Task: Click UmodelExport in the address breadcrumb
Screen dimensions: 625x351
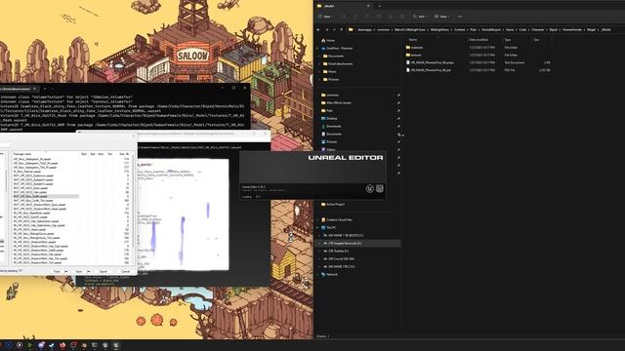Action: (490, 30)
